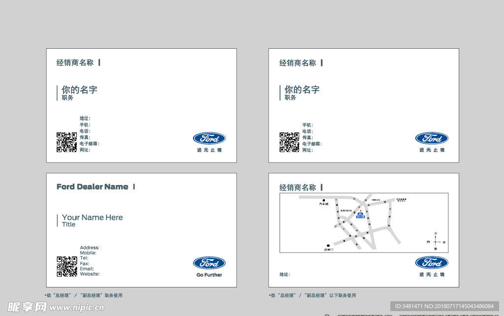Click the compass rose on the map
This screenshot has width=504, height=316.
(x=435, y=242)
